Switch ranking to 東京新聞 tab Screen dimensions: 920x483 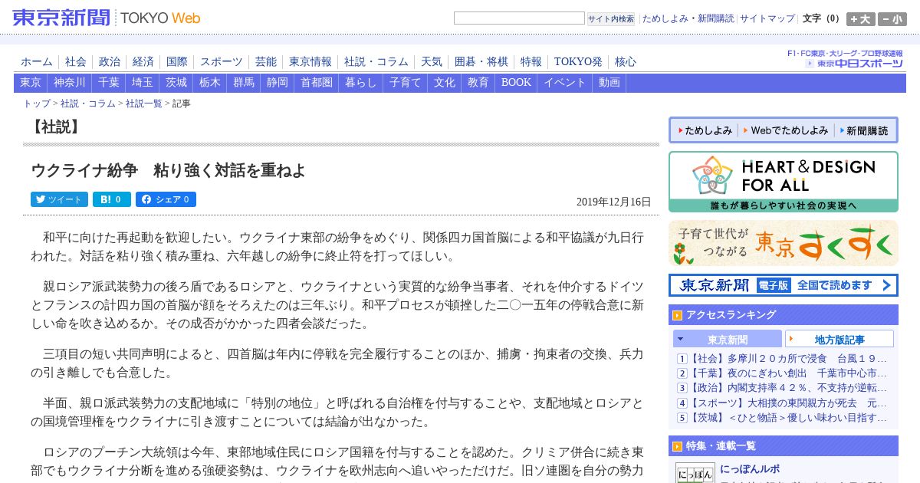pos(727,339)
